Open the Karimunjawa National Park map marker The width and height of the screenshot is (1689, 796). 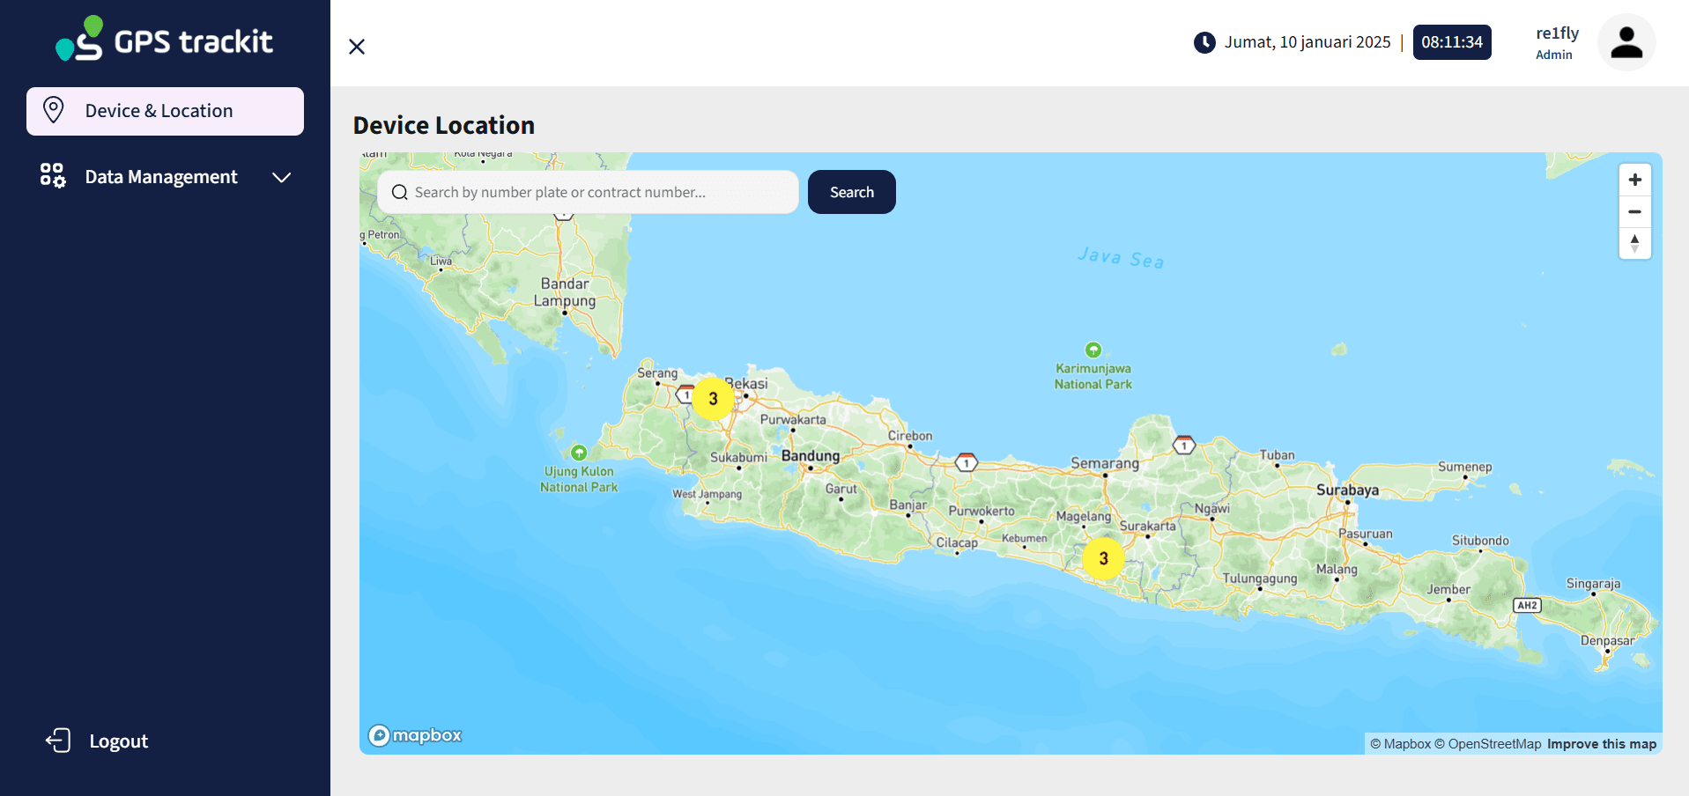[1093, 349]
